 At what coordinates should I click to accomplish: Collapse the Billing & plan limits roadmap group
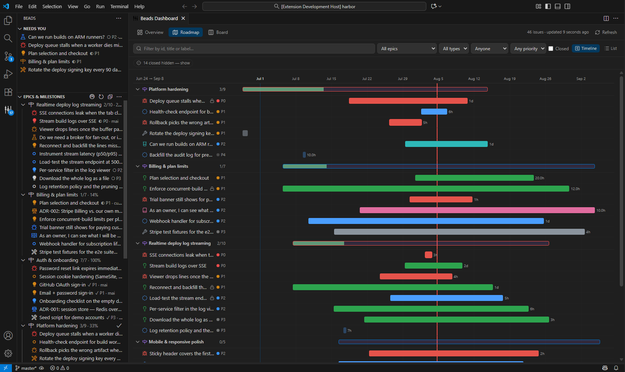pos(138,166)
